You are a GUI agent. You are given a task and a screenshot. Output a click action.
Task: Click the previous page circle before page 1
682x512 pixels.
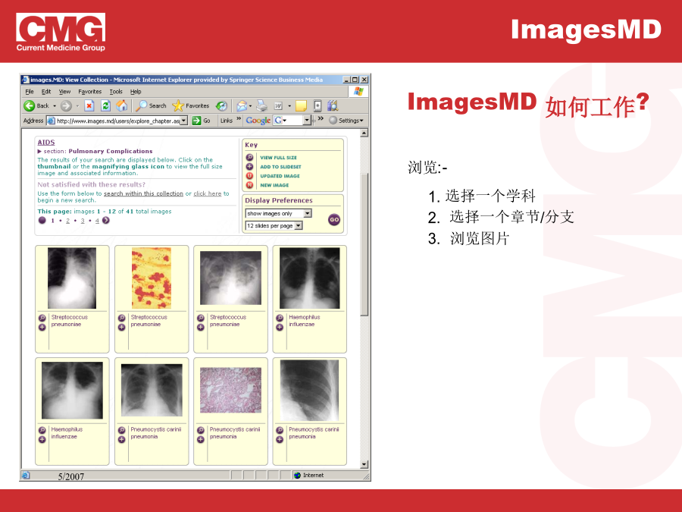click(42, 220)
